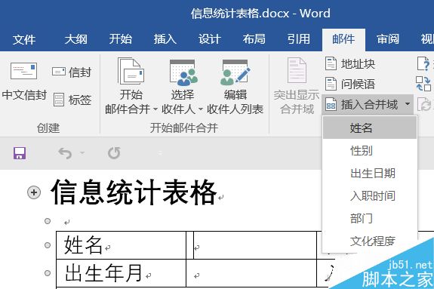Open the 插入 ribbon tab
Viewport: 434px width, 289px height.
tap(165, 39)
